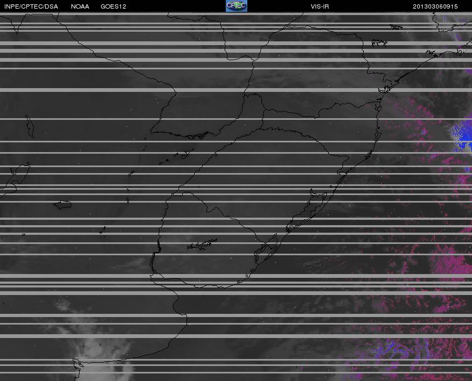Click the CPTEC logo in the header
This screenshot has height=381, width=472.
point(237,6)
